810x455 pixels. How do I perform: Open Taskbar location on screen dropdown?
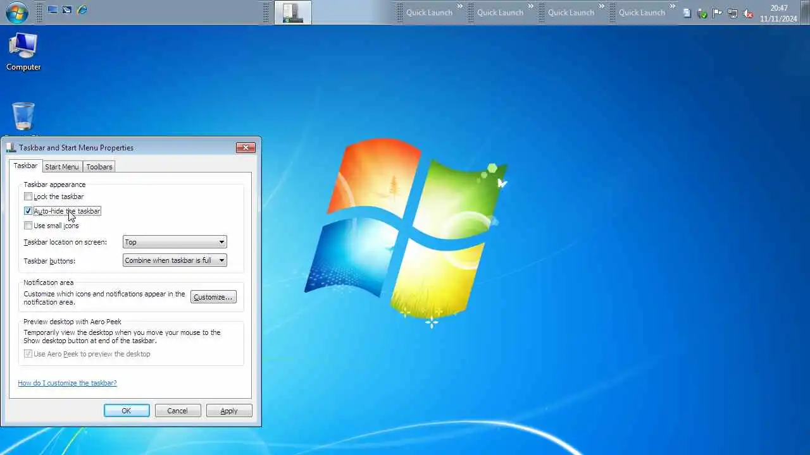pos(175,242)
